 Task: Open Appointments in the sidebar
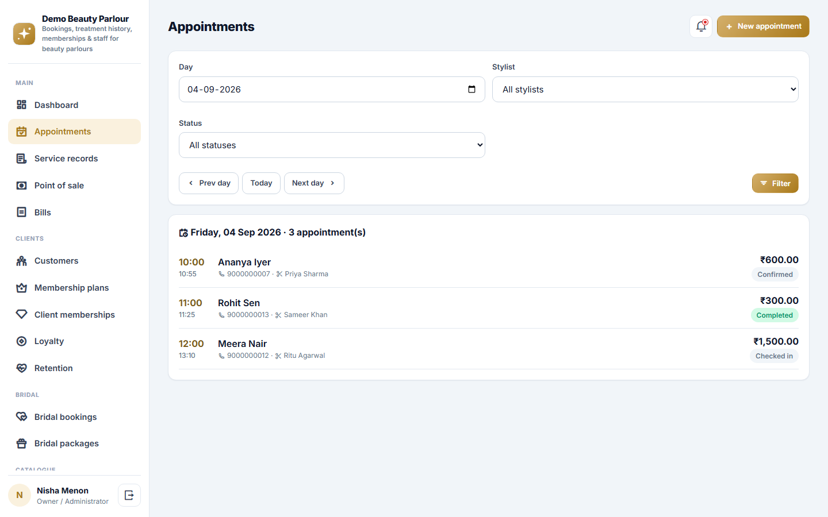click(74, 132)
